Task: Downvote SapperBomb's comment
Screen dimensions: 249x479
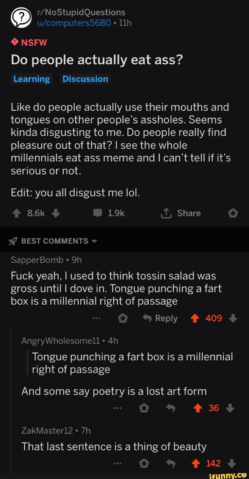Action: (x=233, y=319)
